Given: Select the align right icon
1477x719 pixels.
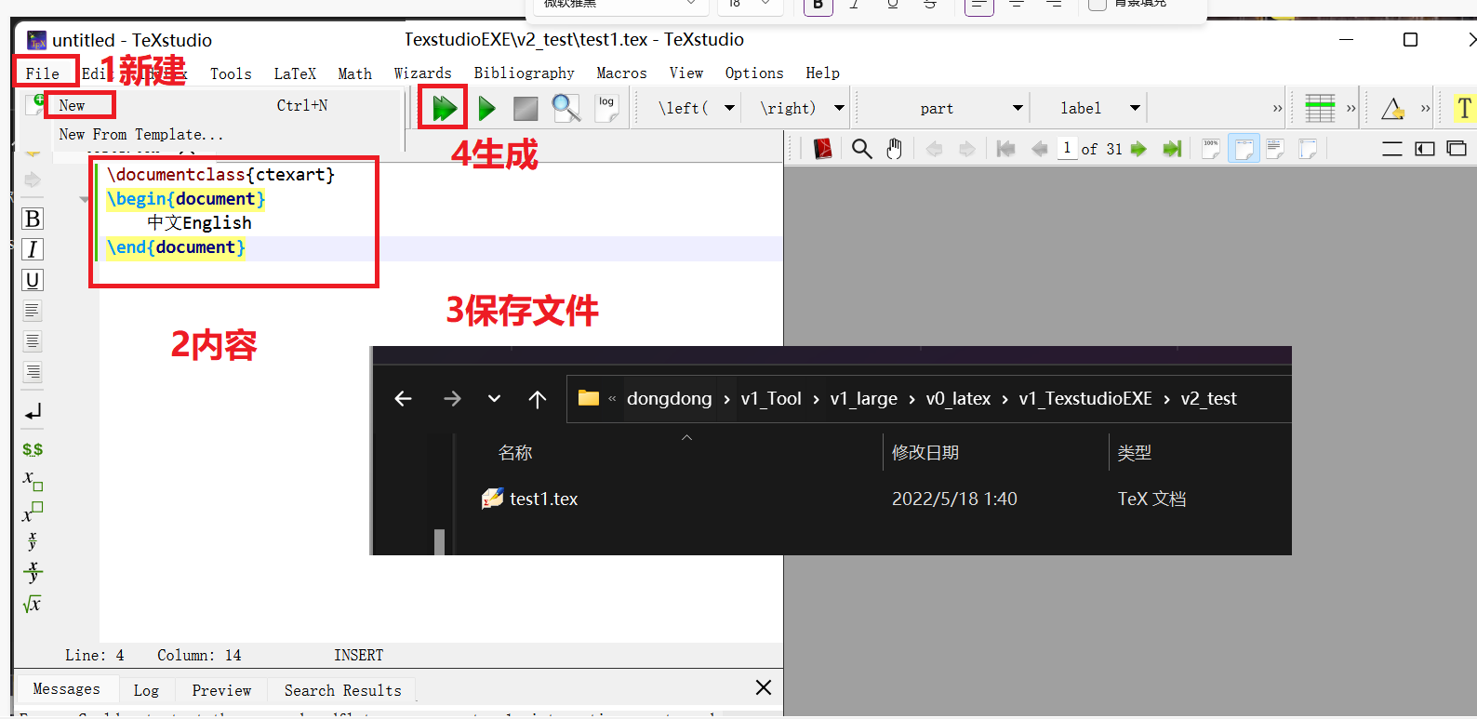Looking at the screenshot, I should 33,372.
